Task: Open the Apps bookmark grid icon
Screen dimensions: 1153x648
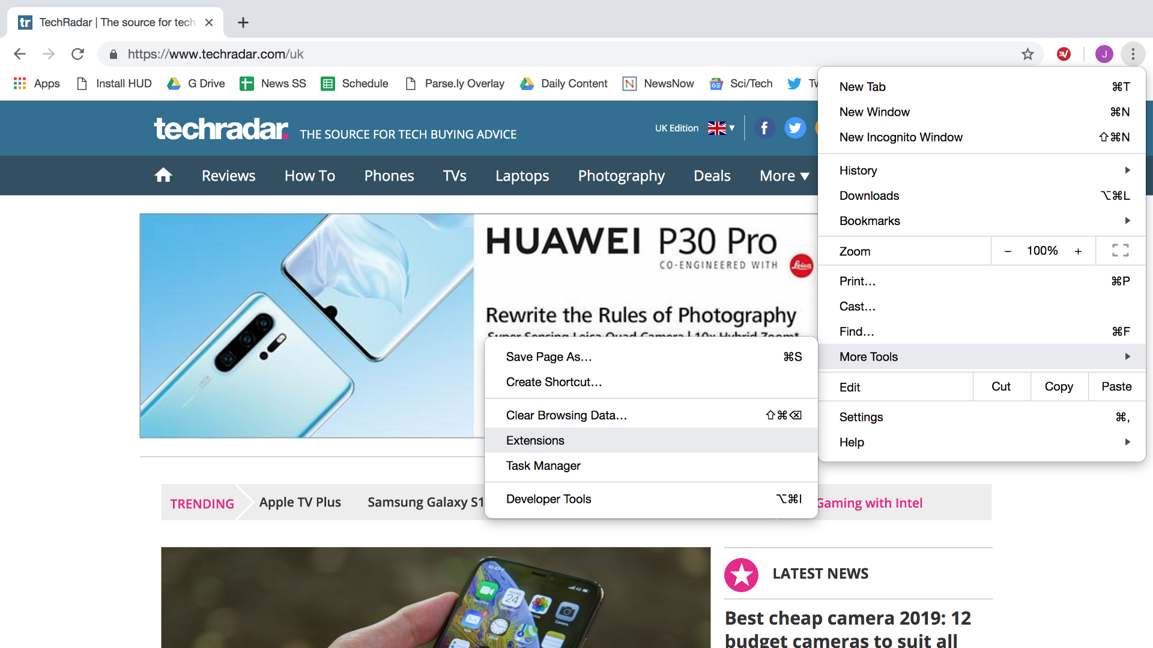Action: [20, 83]
